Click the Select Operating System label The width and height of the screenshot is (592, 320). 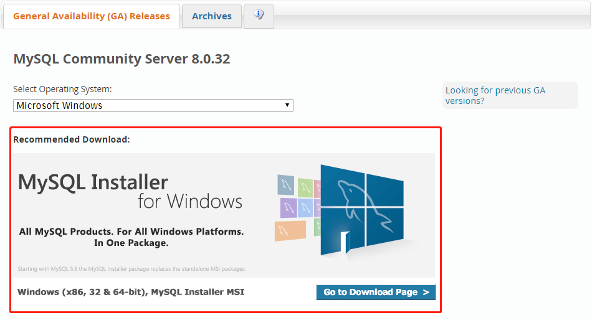pos(62,89)
